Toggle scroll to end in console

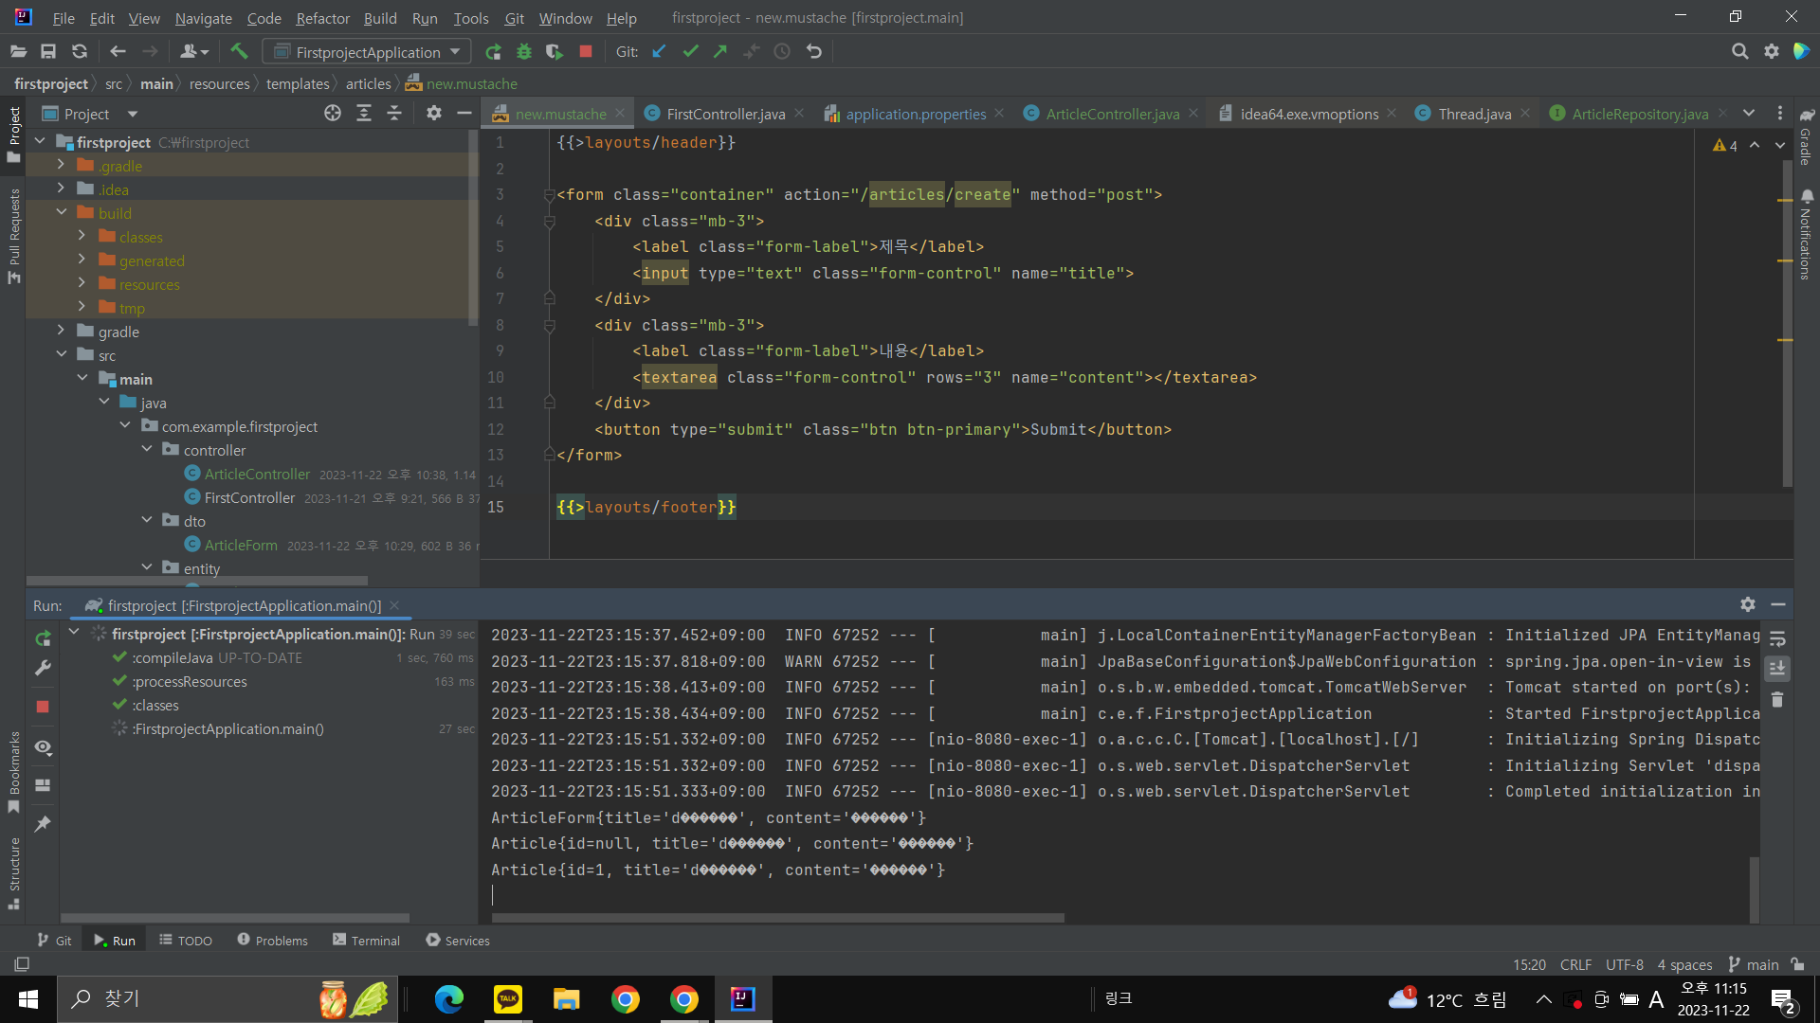pos(1777,669)
